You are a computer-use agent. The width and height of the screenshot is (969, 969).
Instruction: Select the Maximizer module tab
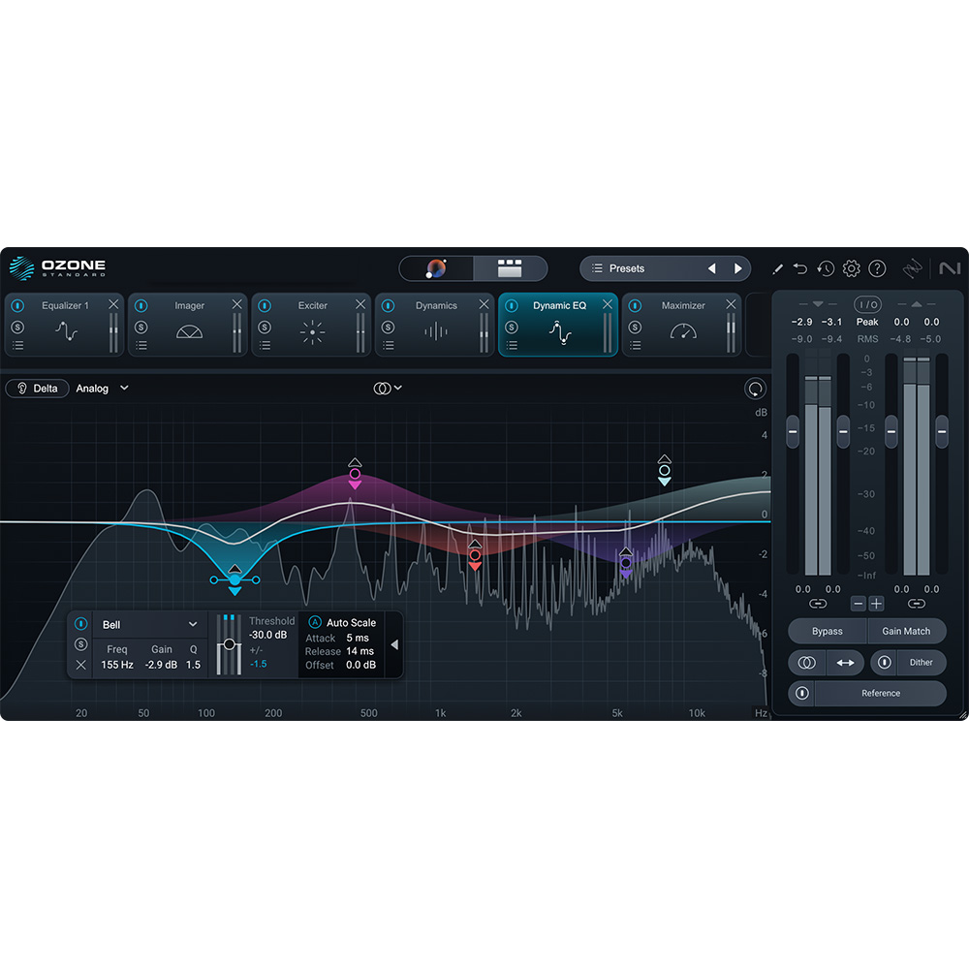681,325
